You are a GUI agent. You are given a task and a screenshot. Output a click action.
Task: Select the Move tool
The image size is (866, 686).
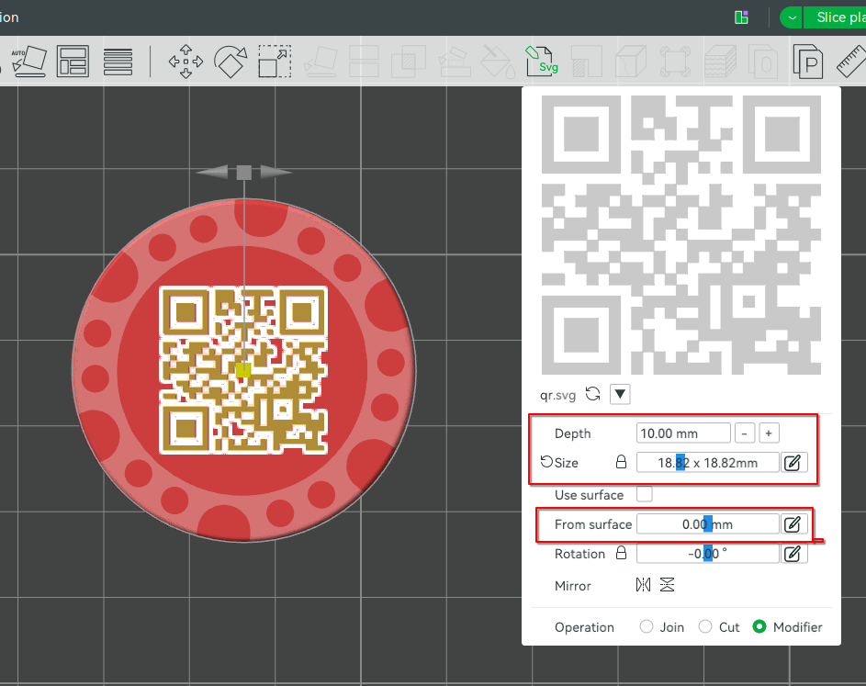tap(186, 62)
